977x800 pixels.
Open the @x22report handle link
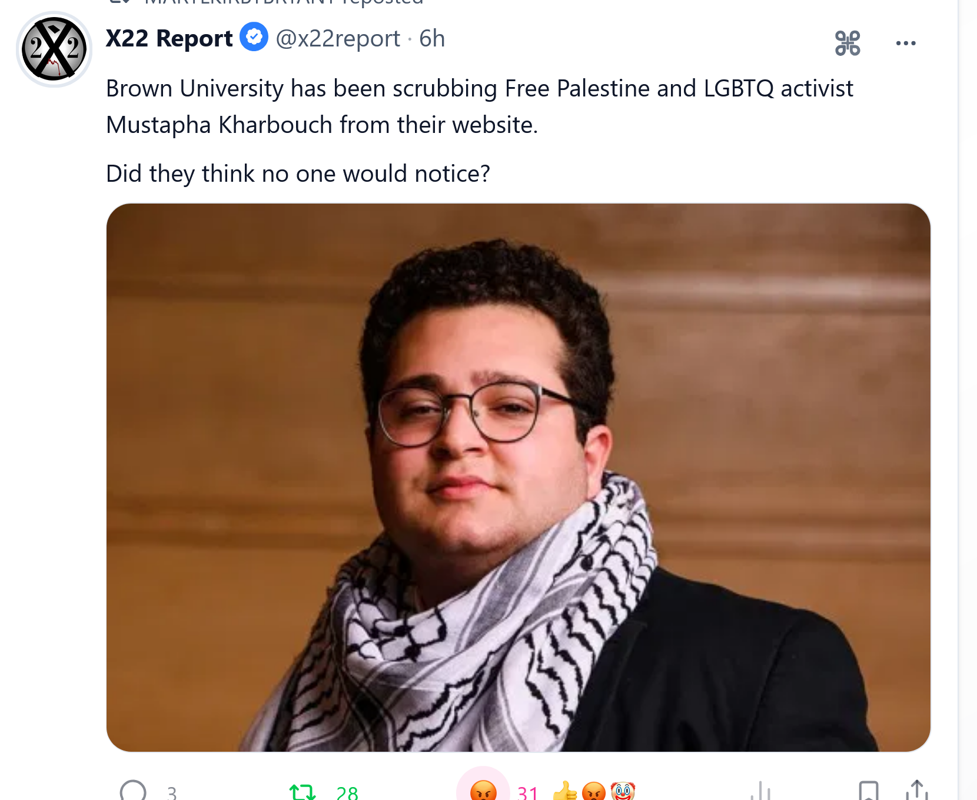point(338,39)
